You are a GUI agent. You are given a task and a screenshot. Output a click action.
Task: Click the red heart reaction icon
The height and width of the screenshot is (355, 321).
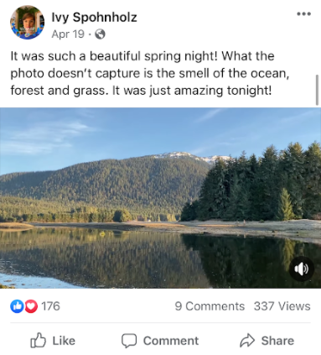click(31, 306)
